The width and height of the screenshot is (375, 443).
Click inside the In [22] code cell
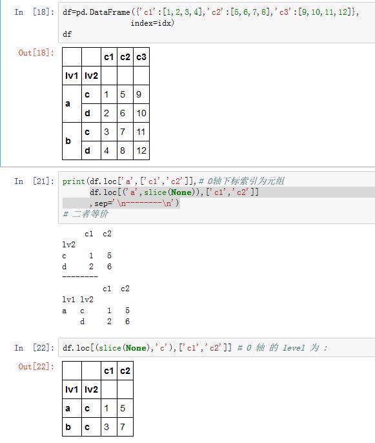(217, 347)
